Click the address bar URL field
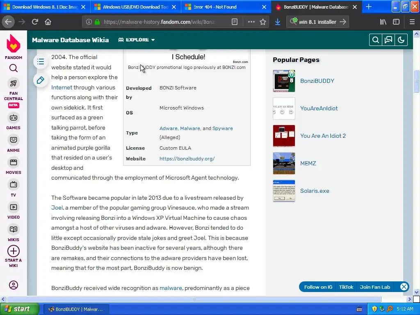This screenshot has width=420, height=315. pos(160,22)
